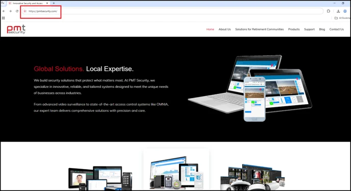Open the browser profile avatar icon
This screenshot has height=191, width=351.
click(x=345, y=11)
